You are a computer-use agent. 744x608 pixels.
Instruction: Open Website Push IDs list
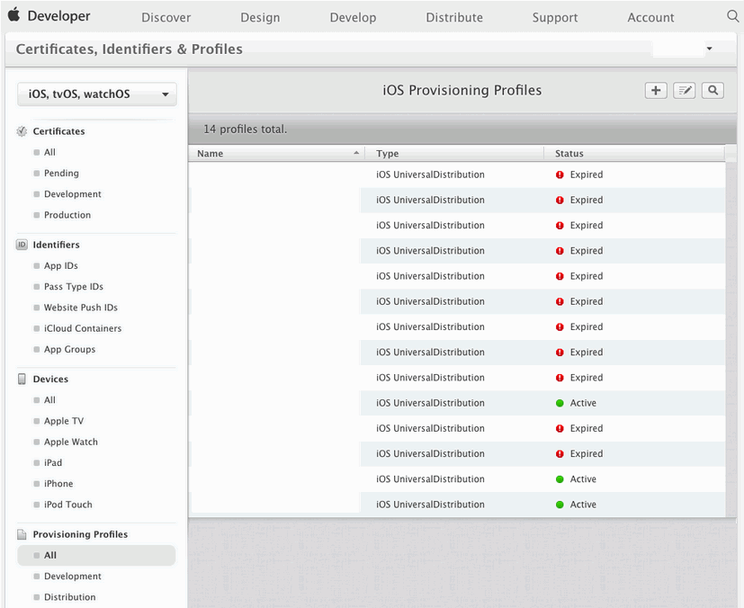81,308
